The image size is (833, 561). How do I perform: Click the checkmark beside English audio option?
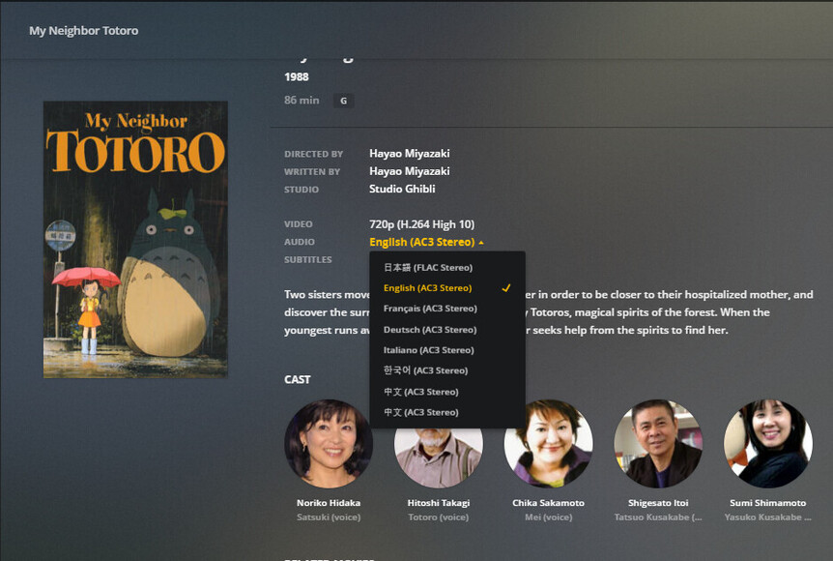[505, 287]
